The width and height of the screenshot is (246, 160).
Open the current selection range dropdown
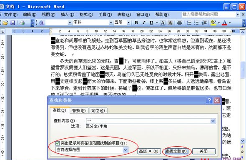click(125, 150)
